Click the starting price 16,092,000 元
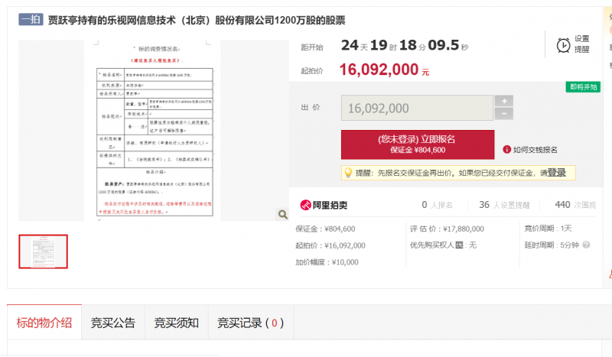The height and width of the screenshot is (357, 612). (x=384, y=70)
